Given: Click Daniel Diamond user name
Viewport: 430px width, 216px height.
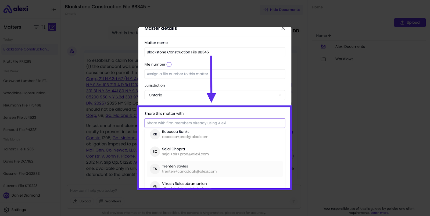Looking at the screenshot, I should click(x=26, y=195).
